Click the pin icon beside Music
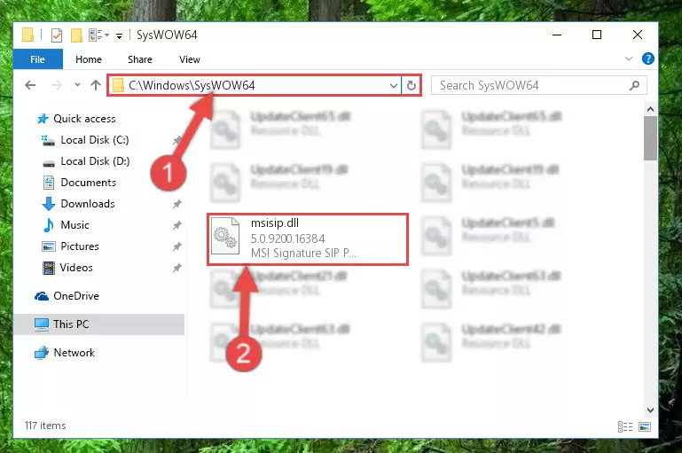 coord(177,225)
